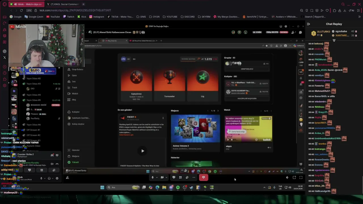Open the My Blerps Dashbo... bookmark

(x=226, y=17)
